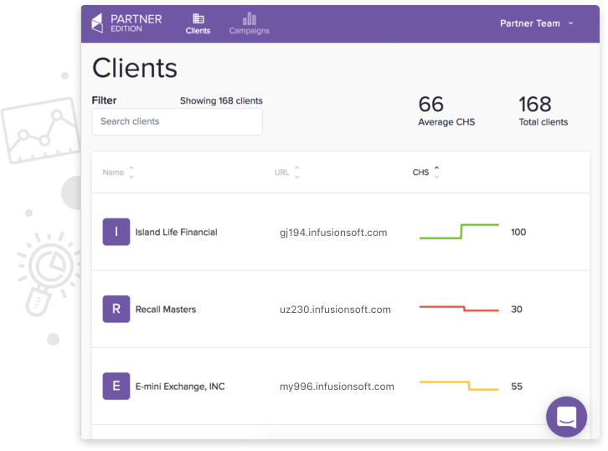Open the Partner Team account dropdown
This screenshot has width=608, height=451.
(x=536, y=23)
